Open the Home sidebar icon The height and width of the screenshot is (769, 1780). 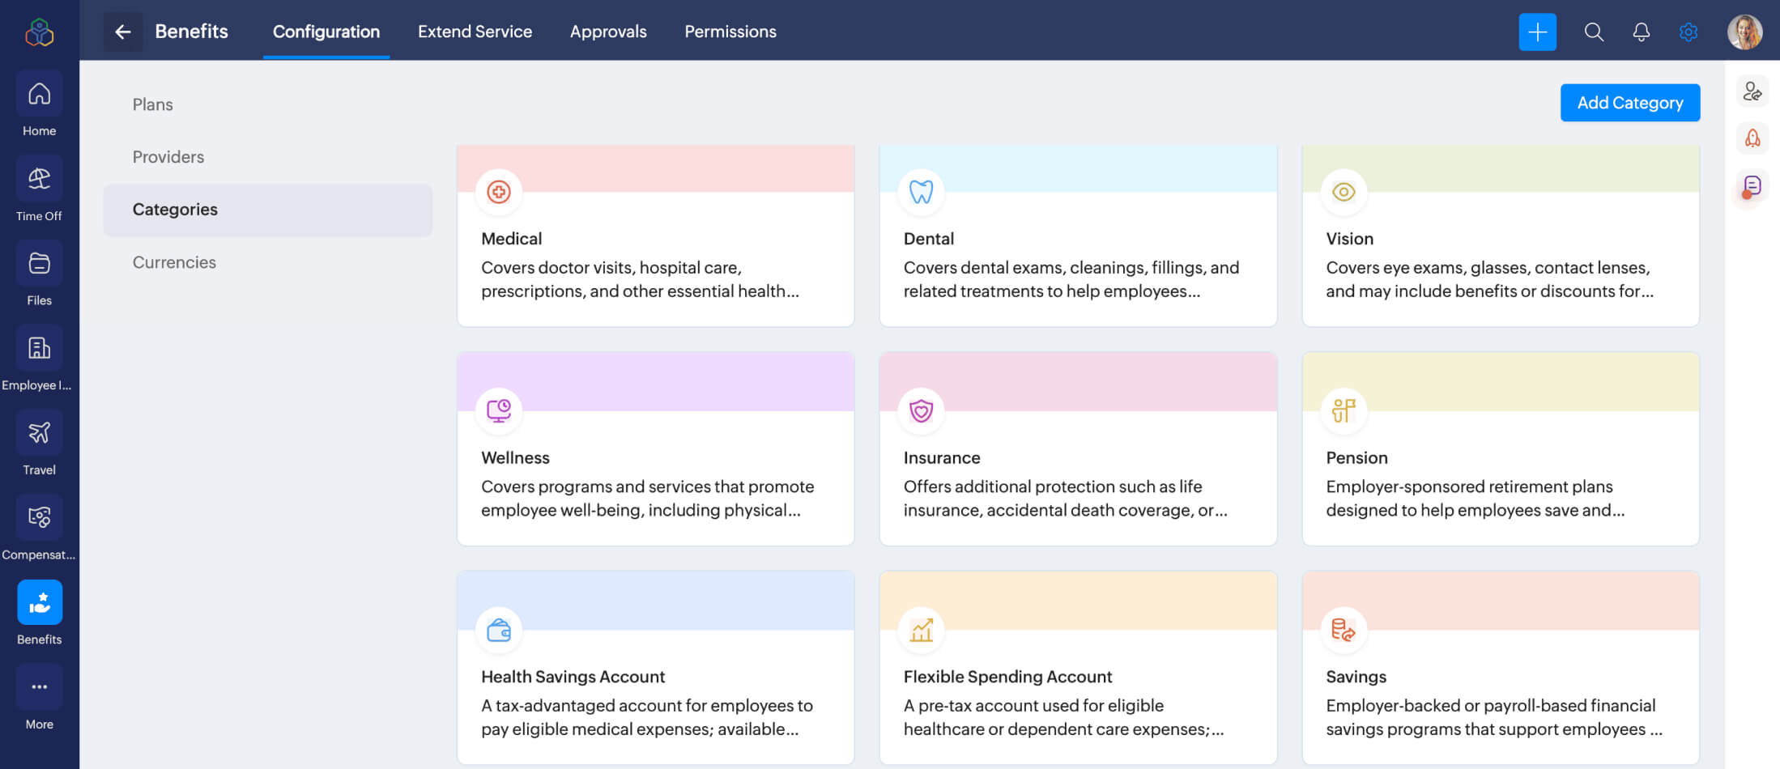(39, 94)
